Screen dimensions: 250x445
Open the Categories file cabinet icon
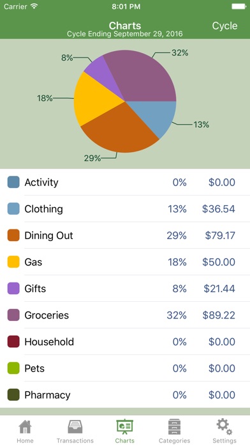[x=174, y=426]
